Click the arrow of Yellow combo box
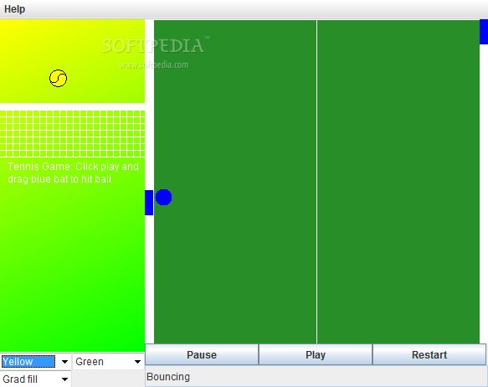The height and width of the screenshot is (387, 488). coord(64,362)
